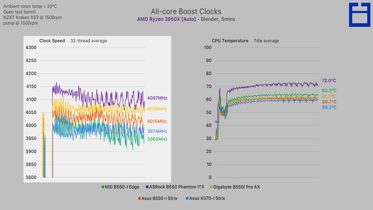Viewport: 373px width, 210px height.
Task: Click the 72.0°C temperature label
Action: pos(329,81)
